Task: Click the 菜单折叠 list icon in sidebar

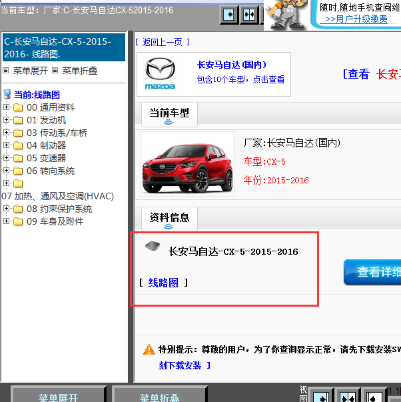Action: click(x=55, y=71)
